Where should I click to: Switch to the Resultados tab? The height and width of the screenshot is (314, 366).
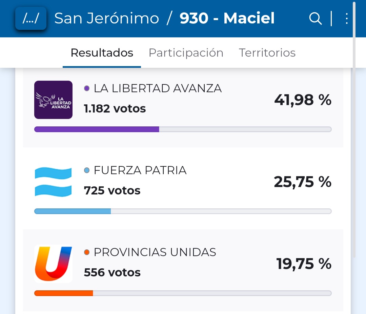click(x=102, y=53)
